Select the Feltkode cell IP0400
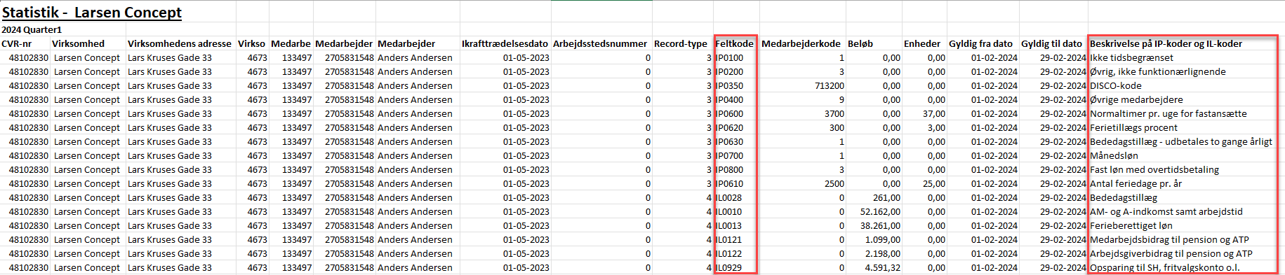 click(729, 99)
